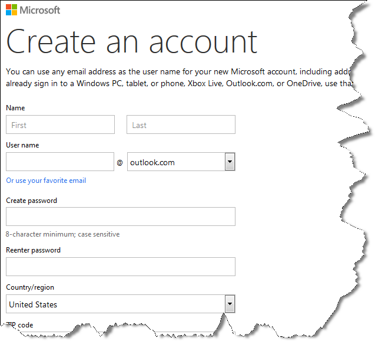
Task: Open the Country/region United States dropdown
Action: pyautogui.click(x=121, y=304)
